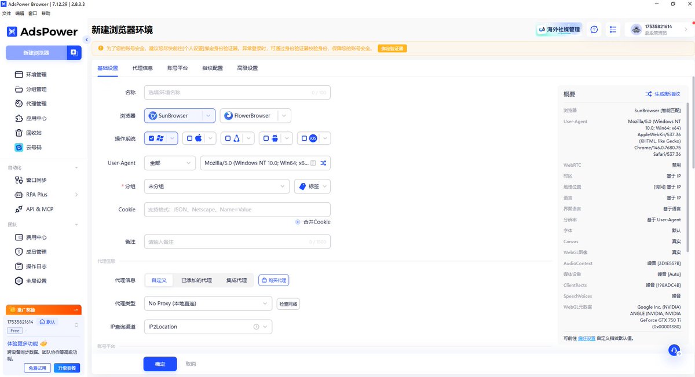Open FlowerBrowser version dropdown arrow
The height and width of the screenshot is (377, 695).
(x=284, y=116)
